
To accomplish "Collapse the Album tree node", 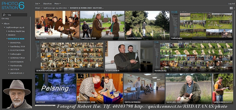I will [2, 24].
